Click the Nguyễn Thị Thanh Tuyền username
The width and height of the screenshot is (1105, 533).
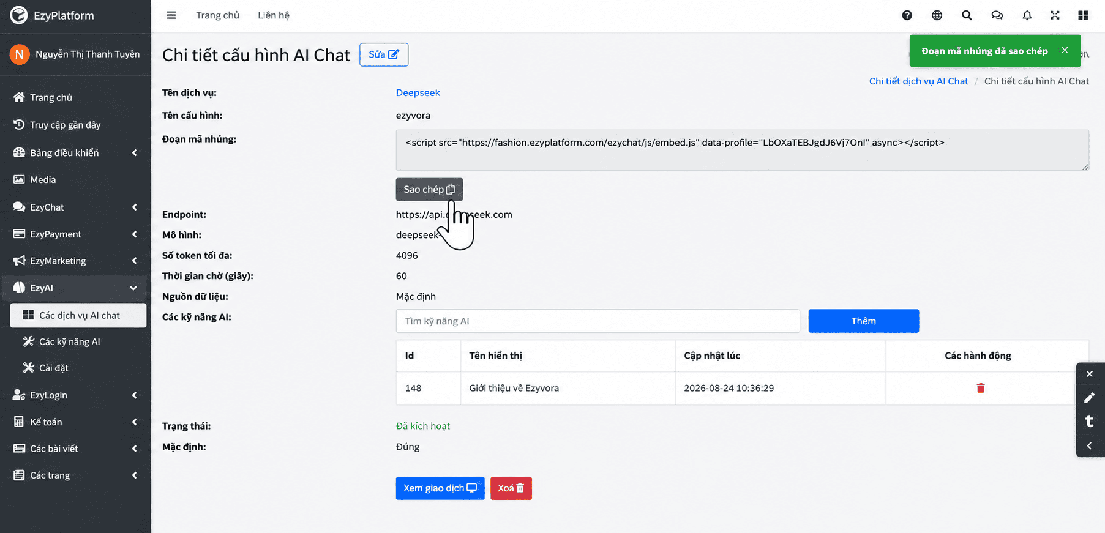pyautogui.click(x=88, y=54)
